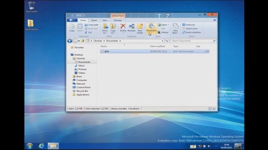Open Control Panel in the navigation pane
Screen dimensions: 268x150
[x=82, y=87]
